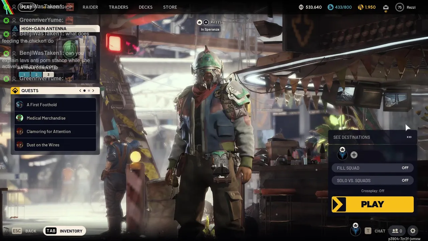Select antenna stage 2

click(x=36, y=75)
